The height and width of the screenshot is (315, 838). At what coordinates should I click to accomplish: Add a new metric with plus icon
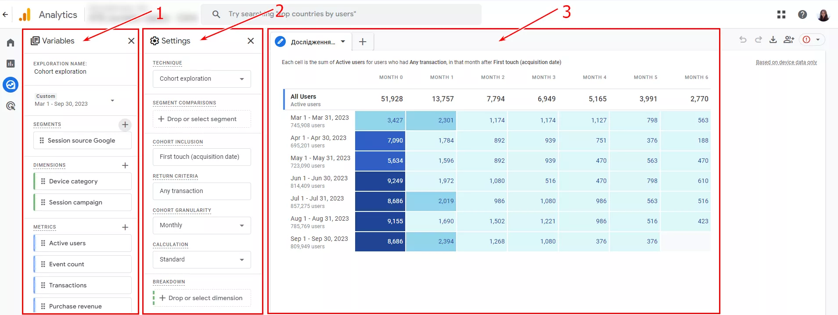pos(125,227)
